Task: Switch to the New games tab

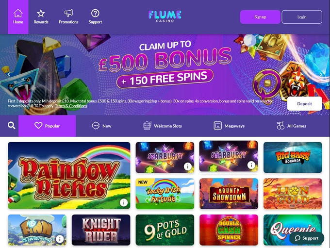Action: pos(101,126)
